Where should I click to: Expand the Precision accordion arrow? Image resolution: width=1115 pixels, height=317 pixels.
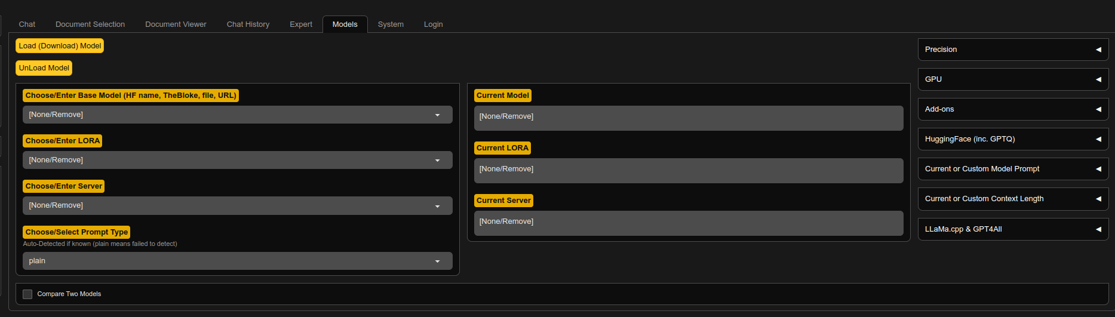1098,50
